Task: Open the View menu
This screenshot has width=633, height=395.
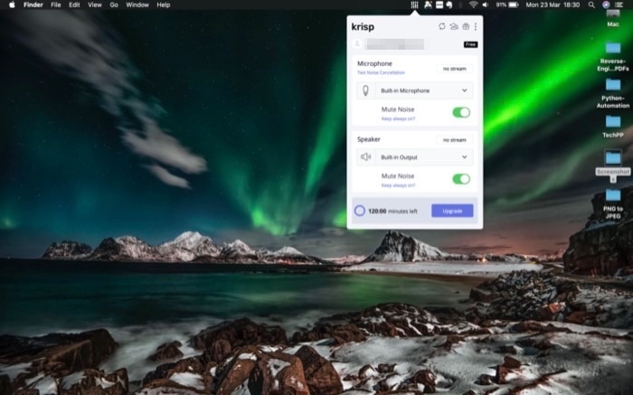Action: tap(95, 5)
